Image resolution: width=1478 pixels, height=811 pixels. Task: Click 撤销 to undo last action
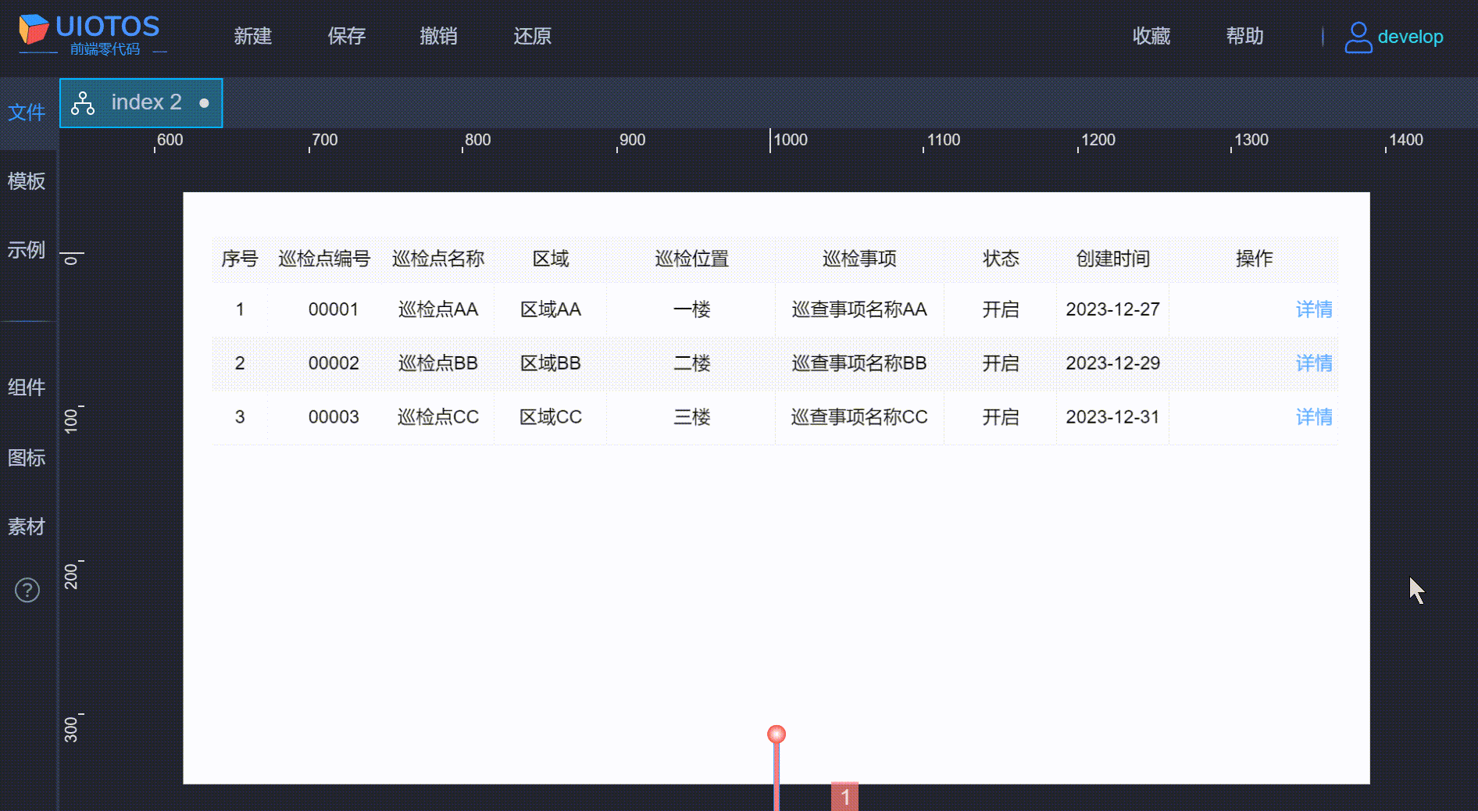pos(439,36)
